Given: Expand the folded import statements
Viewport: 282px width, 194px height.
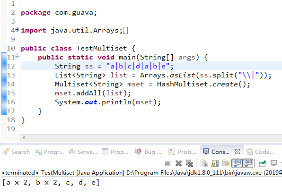Looking at the screenshot, I should point(17,30).
